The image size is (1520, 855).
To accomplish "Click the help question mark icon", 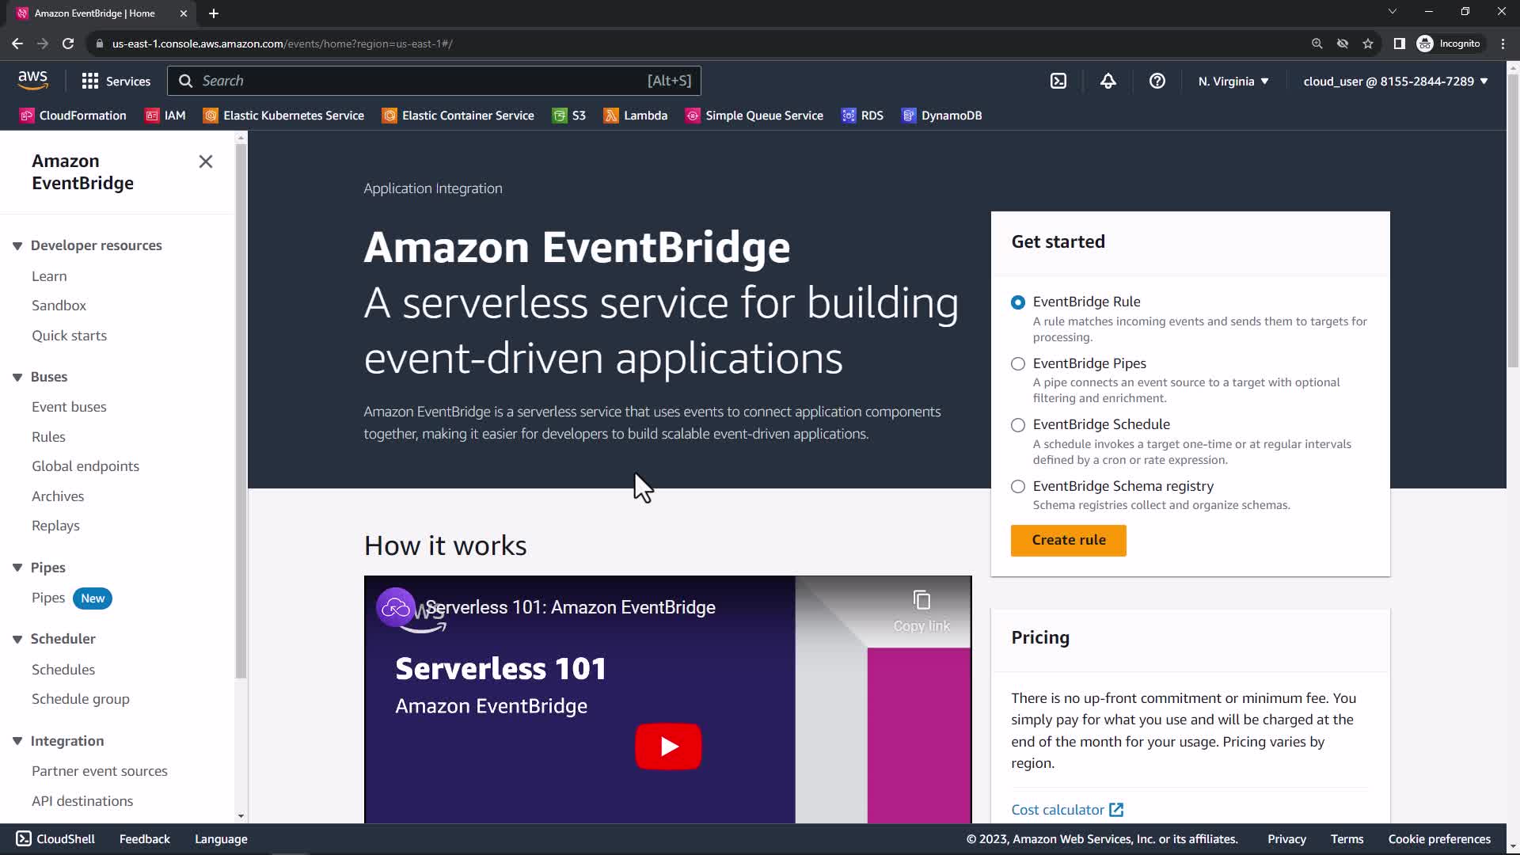I will pos(1157,81).
